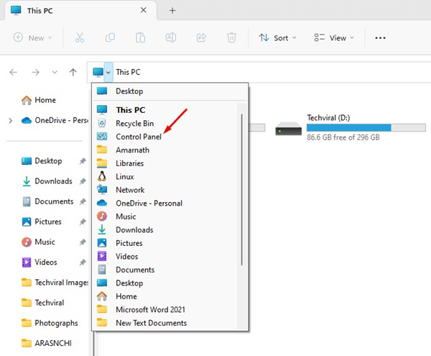The image size is (431, 356).
Task: Select Linux in the location dropdown
Action: (125, 176)
